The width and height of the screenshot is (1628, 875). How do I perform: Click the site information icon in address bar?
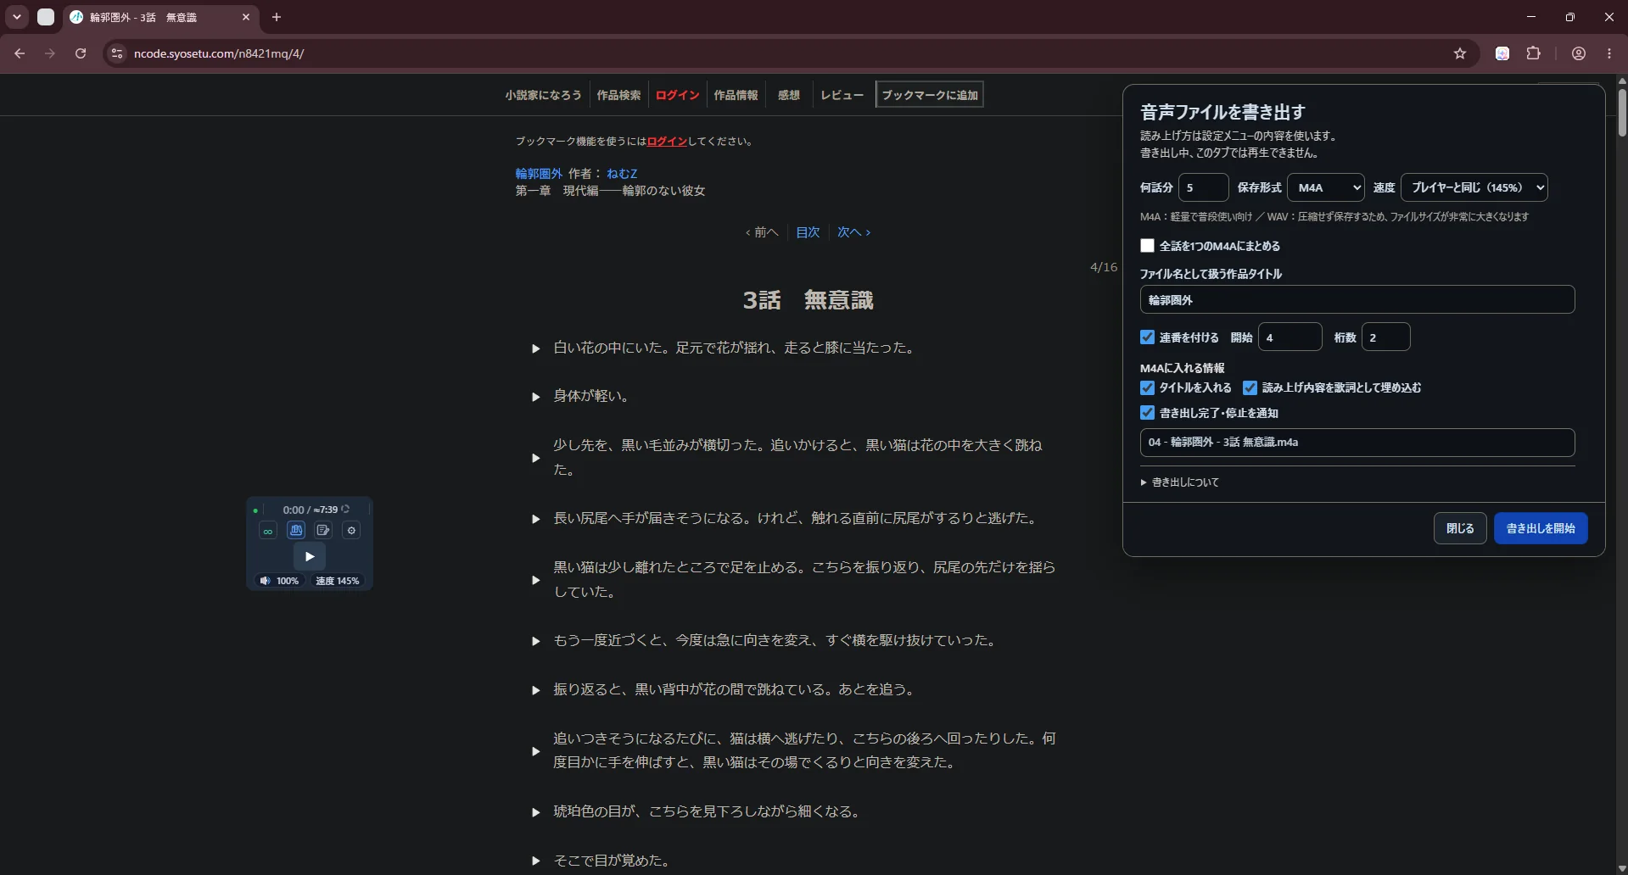coord(117,53)
